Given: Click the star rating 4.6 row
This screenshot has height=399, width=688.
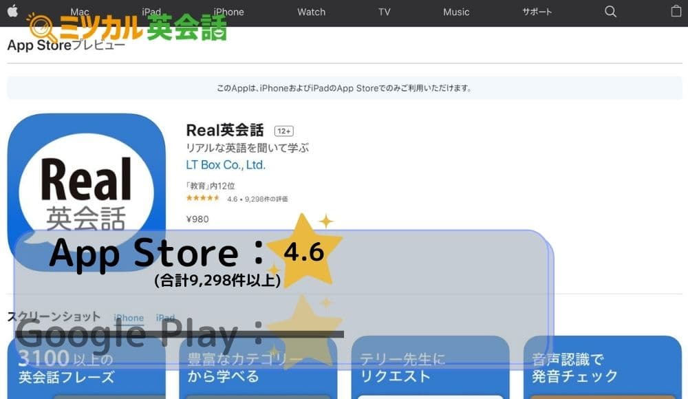Looking at the screenshot, I should [237, 199].
